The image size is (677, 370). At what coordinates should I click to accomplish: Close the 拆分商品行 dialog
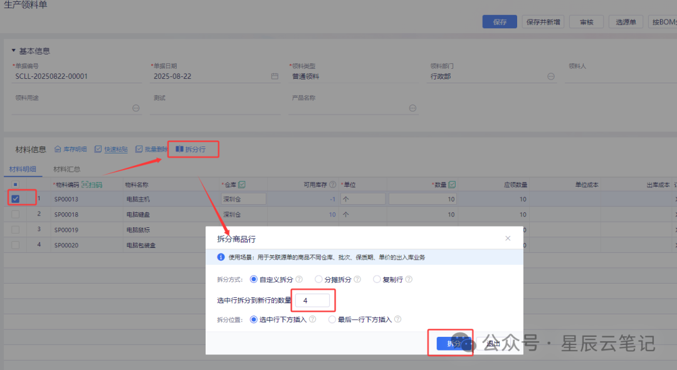coord(508,239)
